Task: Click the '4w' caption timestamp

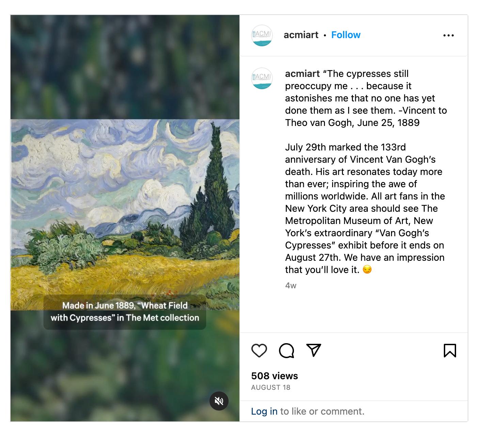Action: click(291, 286)
